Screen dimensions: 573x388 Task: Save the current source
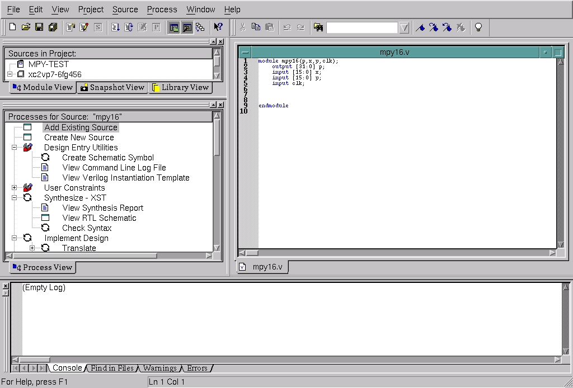[x=39, y=26]
